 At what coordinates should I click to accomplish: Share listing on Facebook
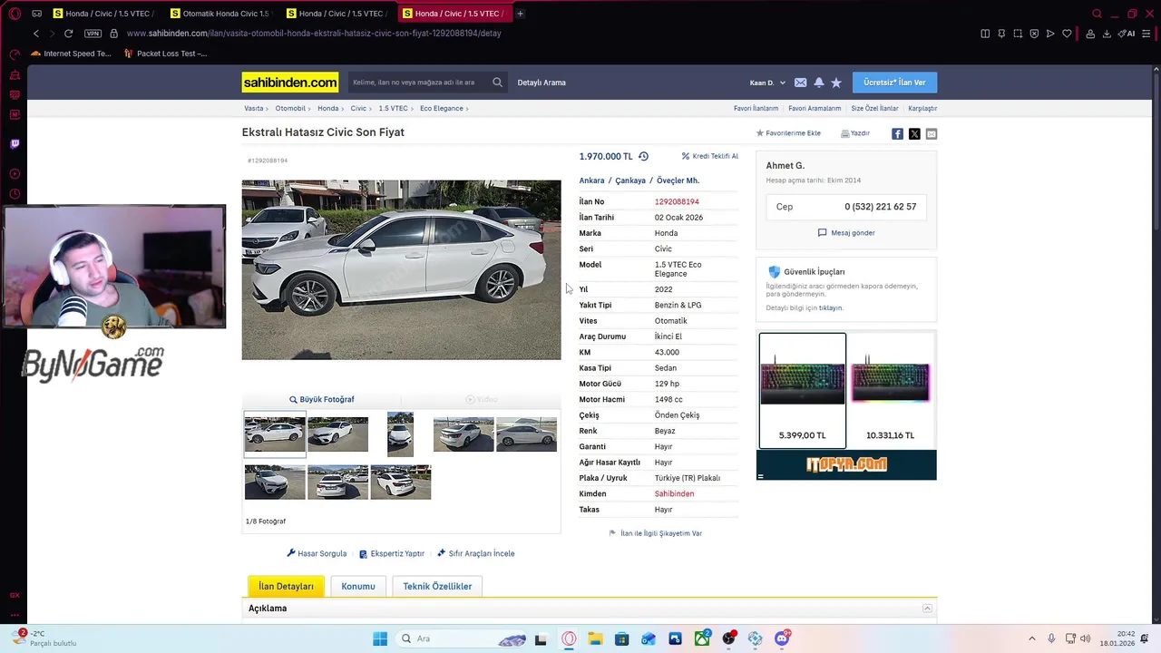[x=897, y=133]
